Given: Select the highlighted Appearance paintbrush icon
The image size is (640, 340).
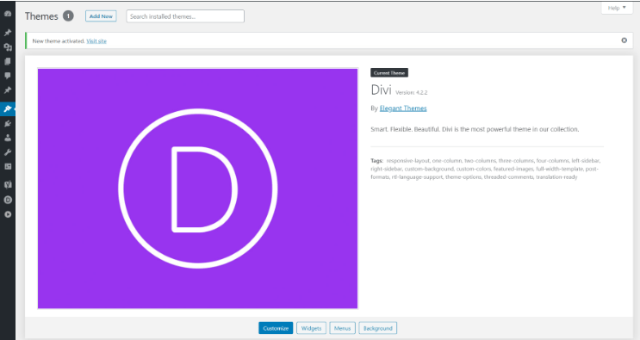Looking at the screenshot, I should point(8,108).
